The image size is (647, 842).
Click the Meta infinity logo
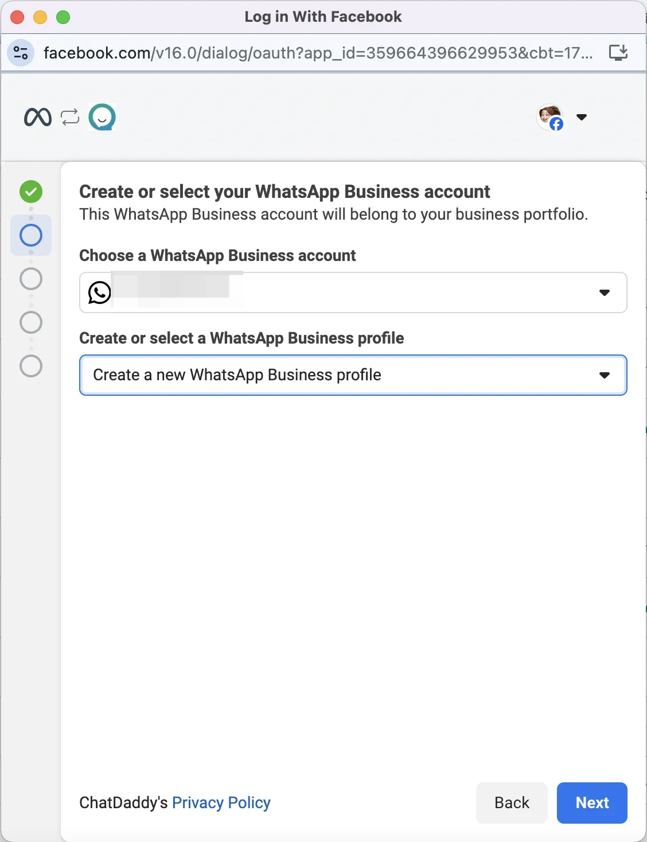pos(38,117)
